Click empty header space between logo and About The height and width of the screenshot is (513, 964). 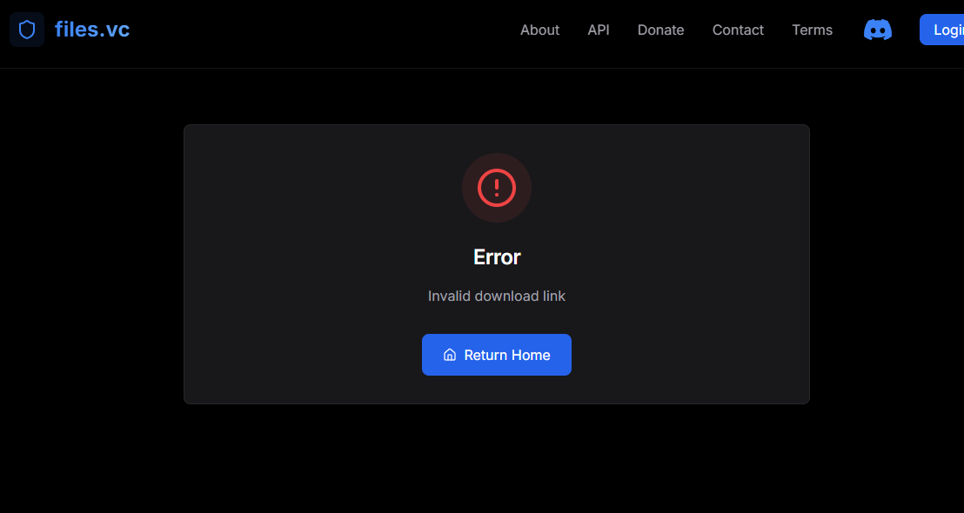[x=322, y=30]
